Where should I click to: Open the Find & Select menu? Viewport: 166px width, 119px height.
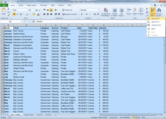(159, 12)
